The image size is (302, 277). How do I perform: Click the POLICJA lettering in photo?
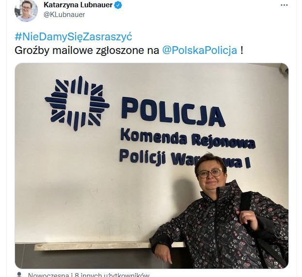click(173, 112)
